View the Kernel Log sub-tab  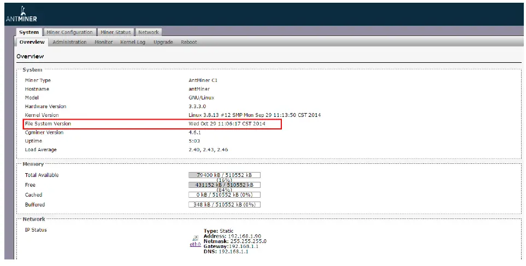coord(133,42)
